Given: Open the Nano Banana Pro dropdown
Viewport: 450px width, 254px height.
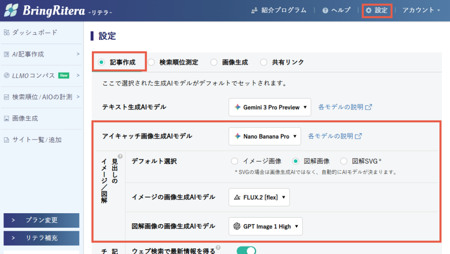Looking at the screenshot, I should [x=265, y=136].
